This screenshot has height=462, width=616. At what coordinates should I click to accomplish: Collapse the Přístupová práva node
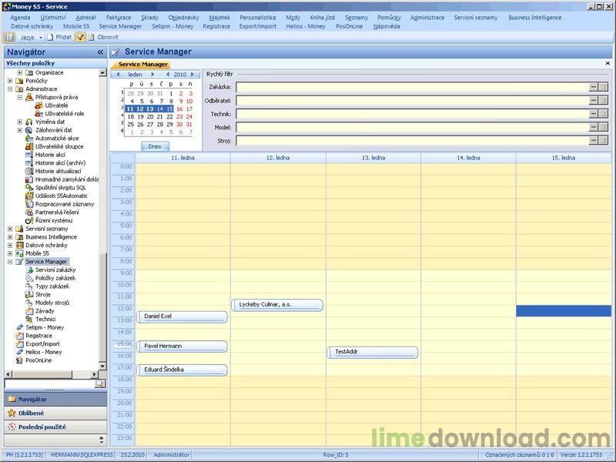tap(20, 98)
